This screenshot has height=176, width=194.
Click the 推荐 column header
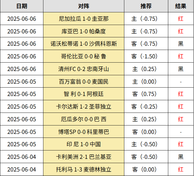pos(146,6)
